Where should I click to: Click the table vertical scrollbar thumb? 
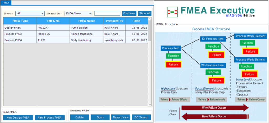(149, 31)
